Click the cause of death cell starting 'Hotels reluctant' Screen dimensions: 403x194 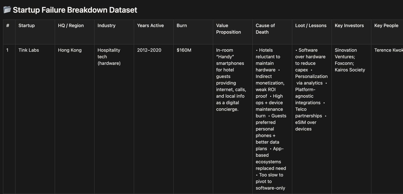click(273, 119)
